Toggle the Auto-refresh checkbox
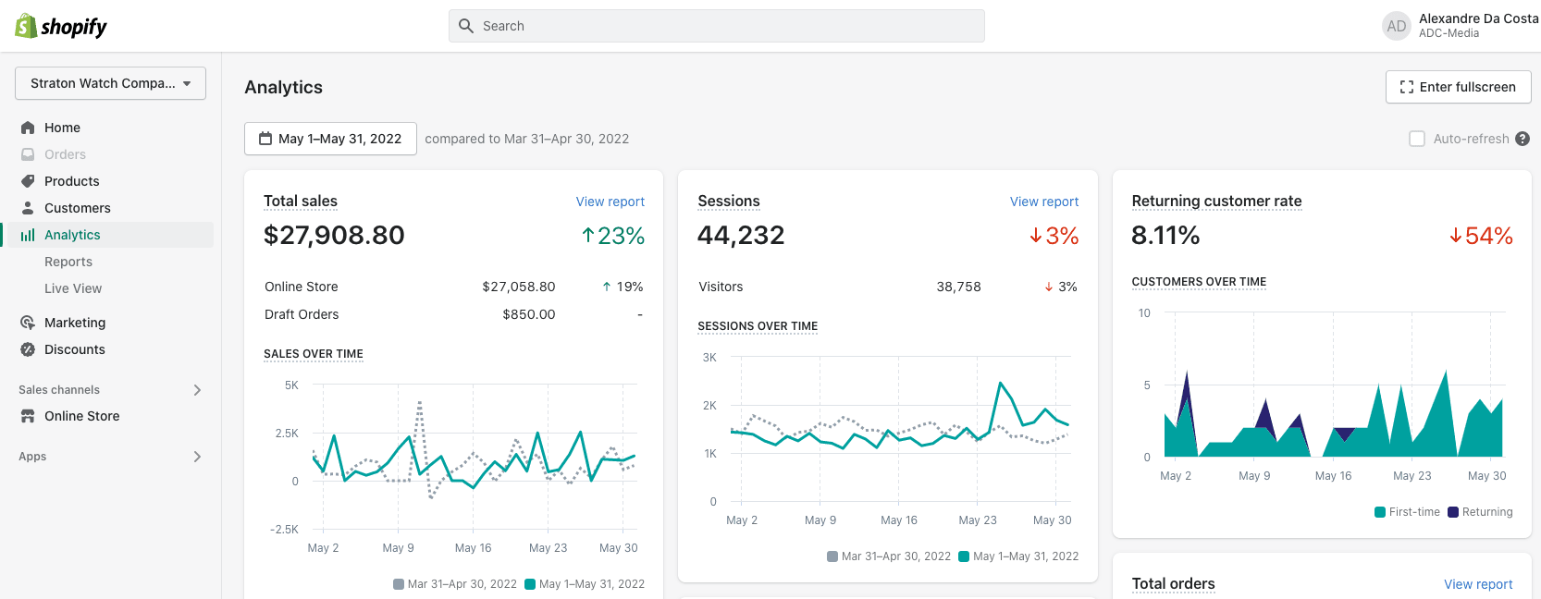 [1417, 139]
